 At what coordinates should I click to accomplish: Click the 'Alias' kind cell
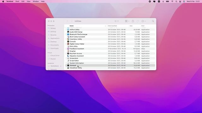(143, 49)
